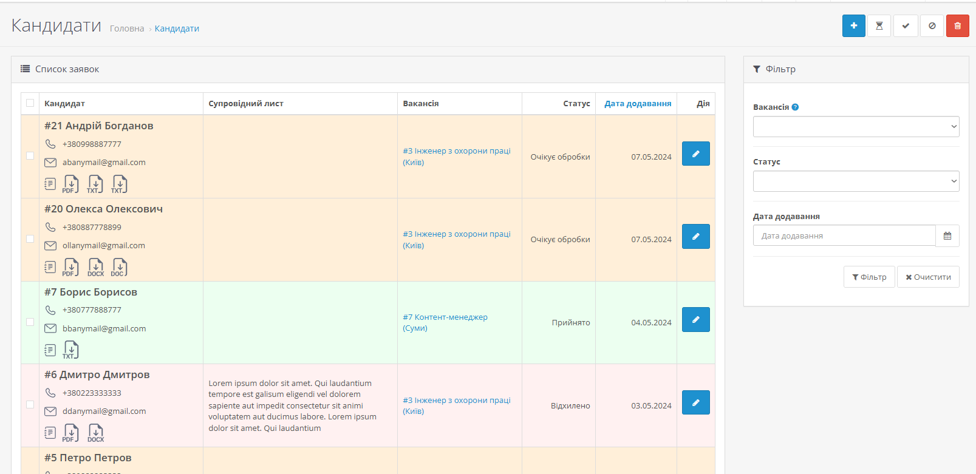Viewport: 976px width, 474px height.
Task: Download the DOCX file of #20 Олекса Олексович
Action: [x=96, y=267]
